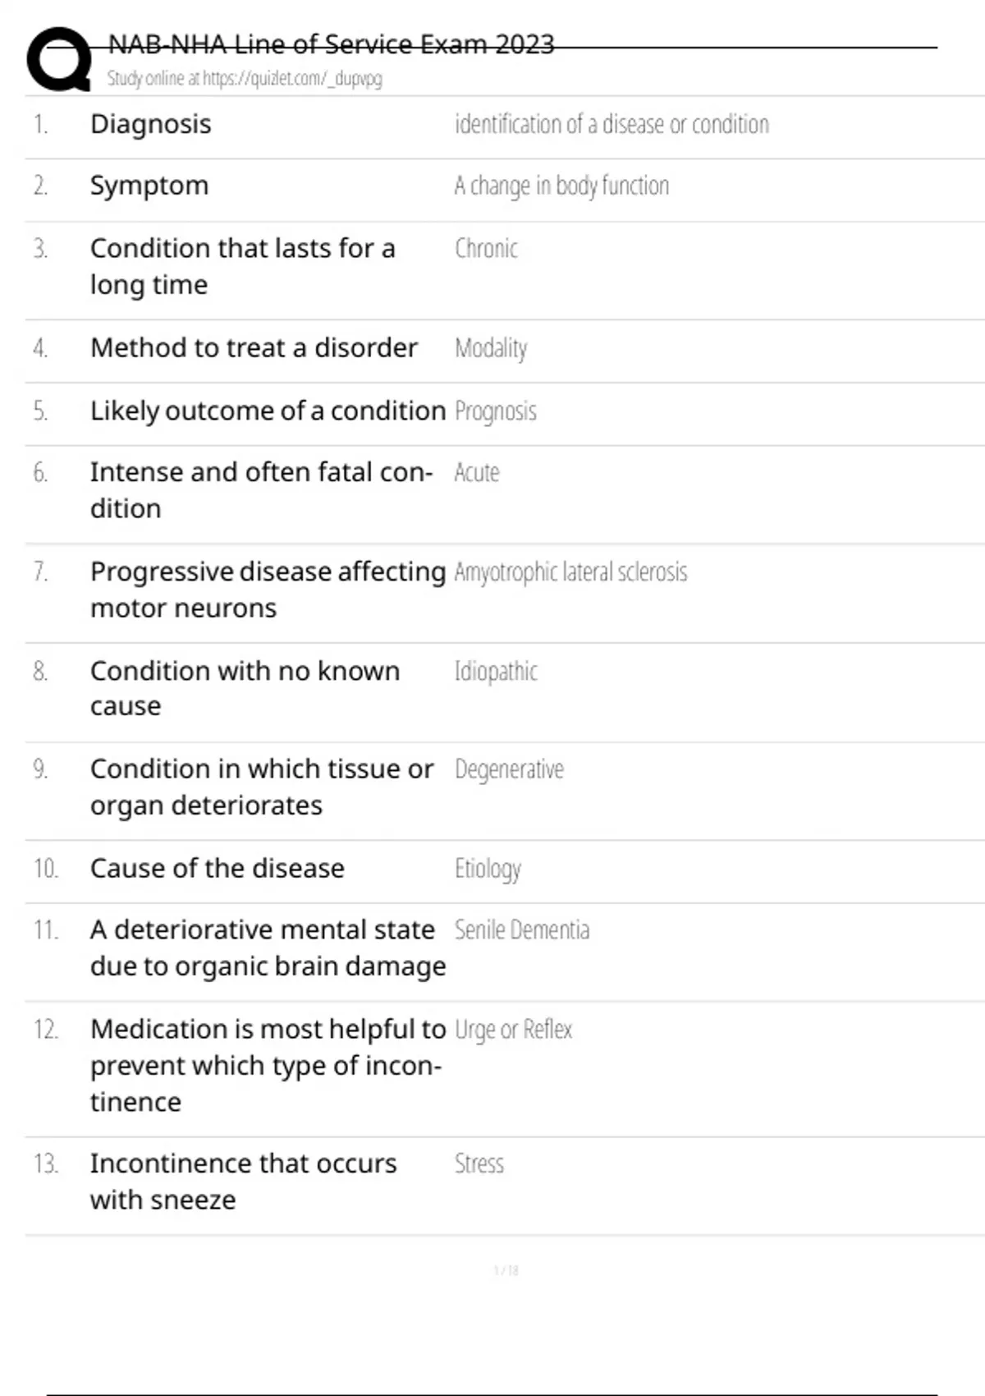Click the NAB-NHA Line of Service Exam title
985x1396 pixels.
point(331,44)
